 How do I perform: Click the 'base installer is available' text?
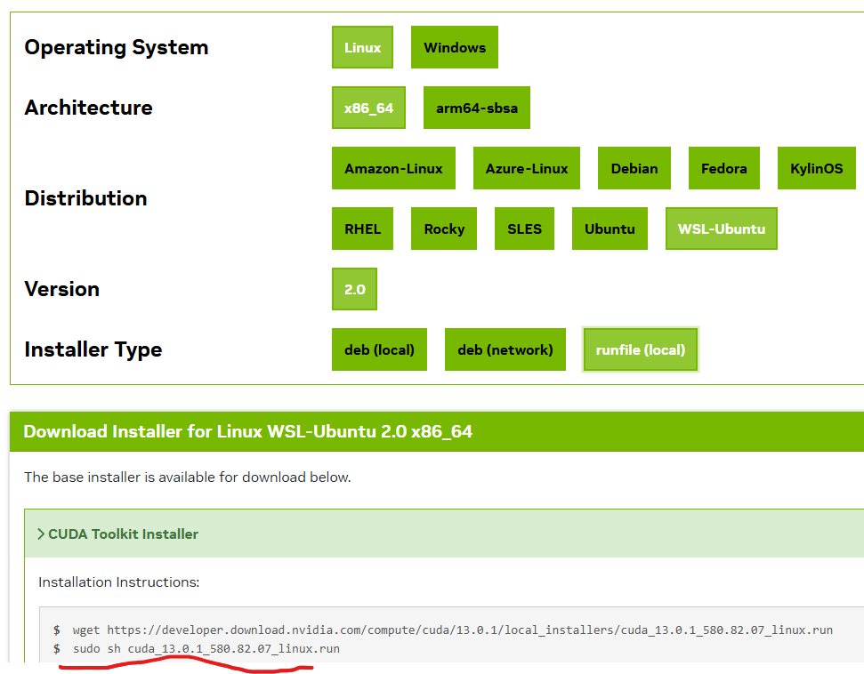[188, 477]
